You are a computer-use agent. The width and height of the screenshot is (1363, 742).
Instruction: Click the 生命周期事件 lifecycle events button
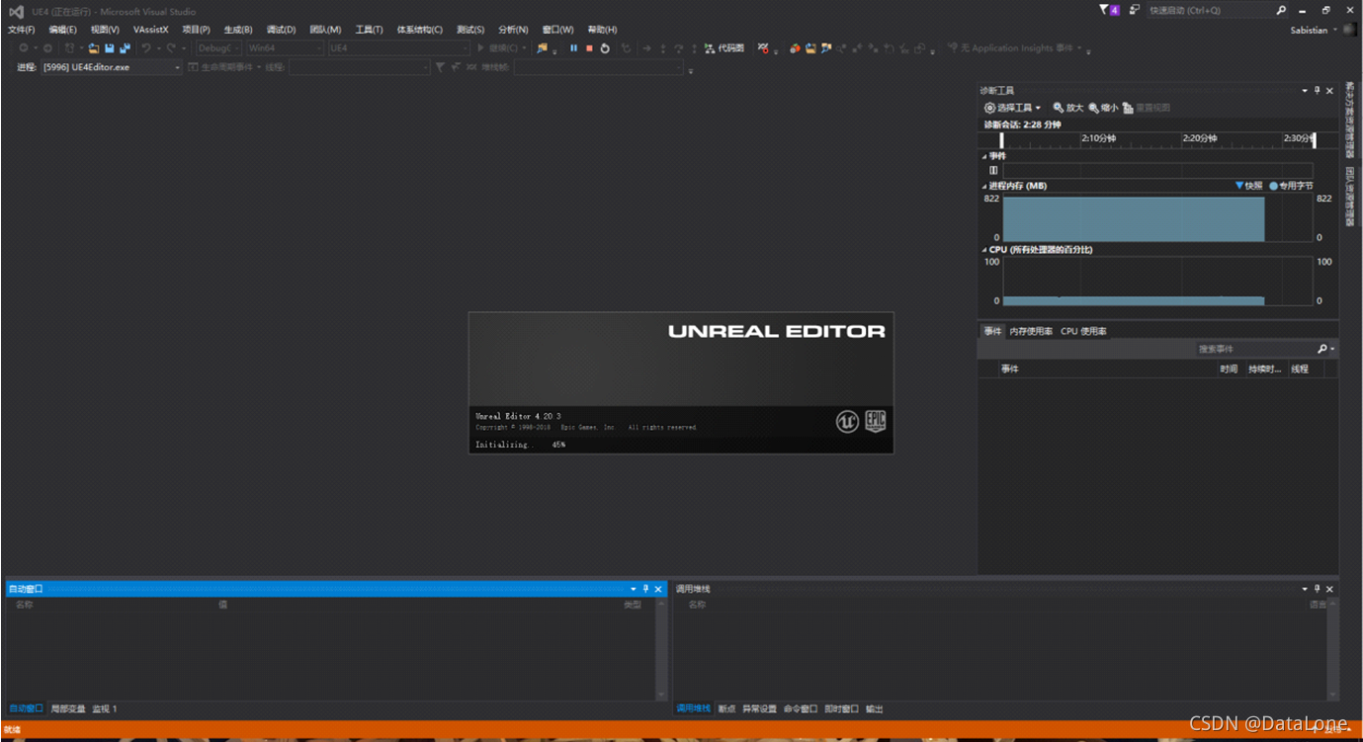(x=224, y=67)
